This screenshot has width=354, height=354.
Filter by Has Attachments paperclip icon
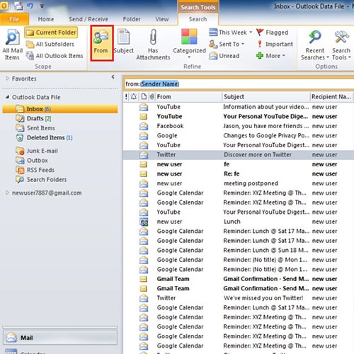point(154,37)
